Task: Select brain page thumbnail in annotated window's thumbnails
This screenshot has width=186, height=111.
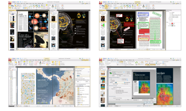Action: tap(103, 19)
